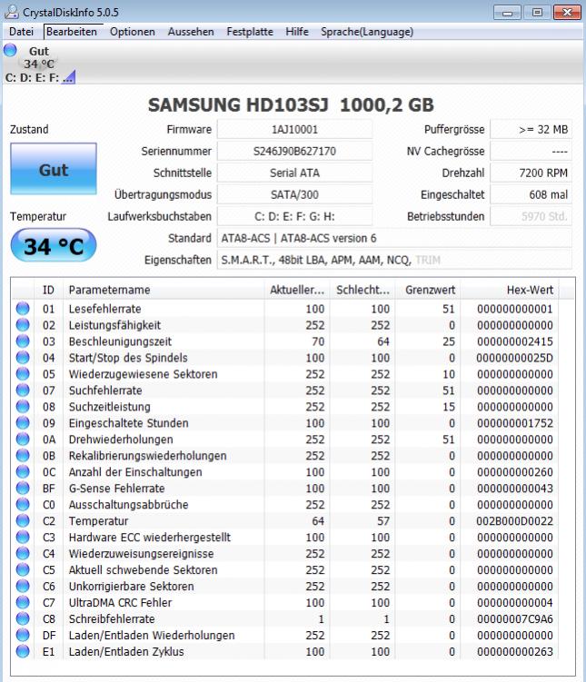Click the serial number field S246J90B627170
The width and height of the screenshot is (586, 682).
tap(294, 151)
